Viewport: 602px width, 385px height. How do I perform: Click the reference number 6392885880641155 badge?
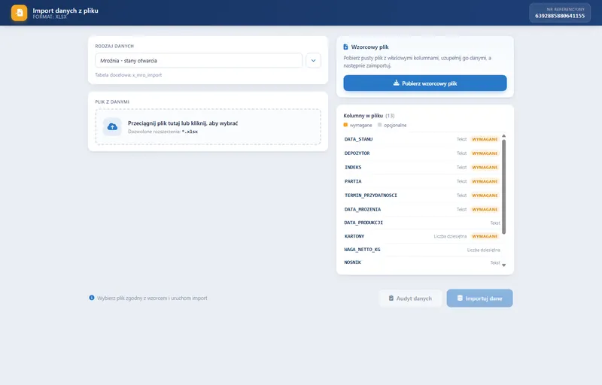click(x=560, y=13)
